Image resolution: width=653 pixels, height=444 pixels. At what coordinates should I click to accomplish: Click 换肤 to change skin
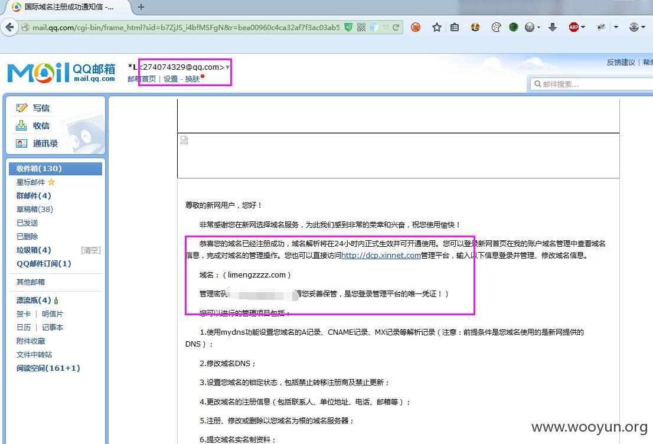[192, 79]
